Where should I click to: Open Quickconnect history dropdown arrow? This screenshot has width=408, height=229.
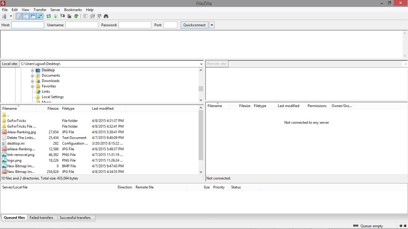click(212, 25)
